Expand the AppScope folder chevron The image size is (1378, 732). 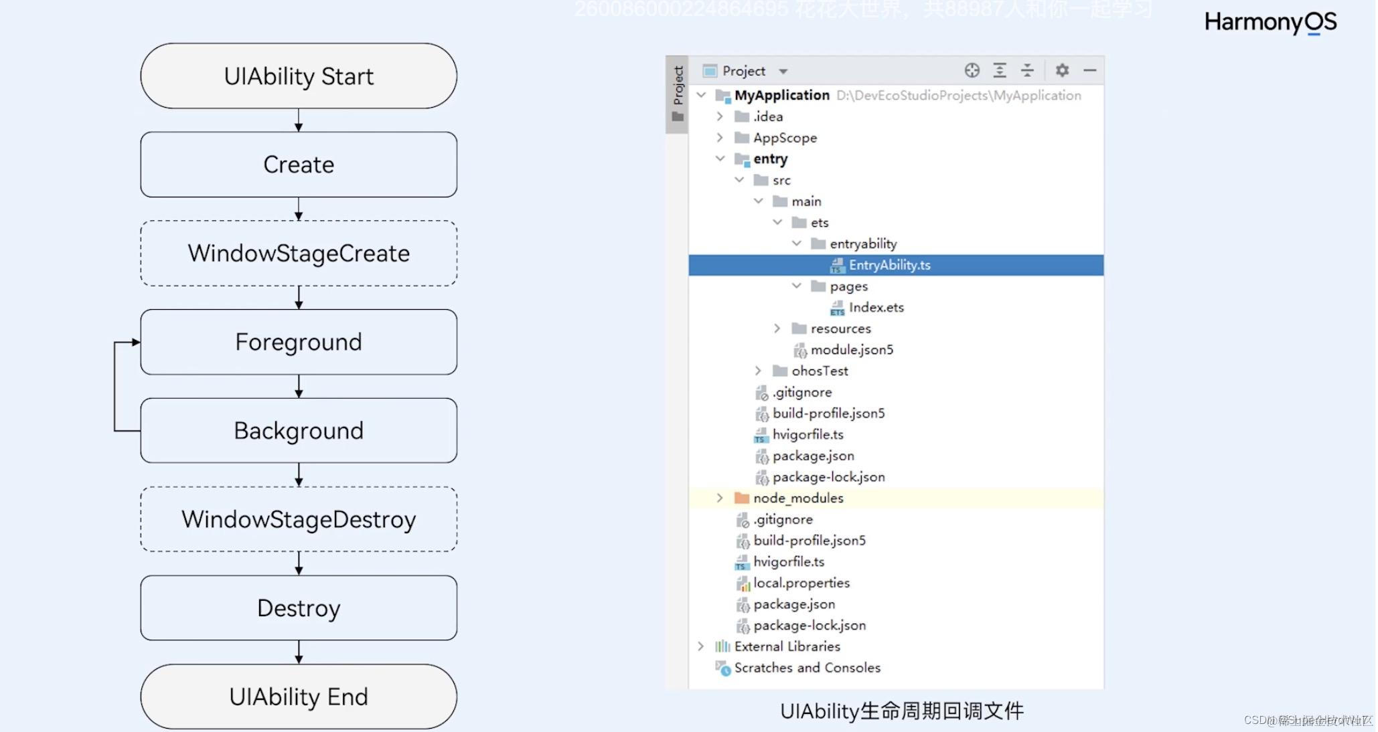(720, 138)
